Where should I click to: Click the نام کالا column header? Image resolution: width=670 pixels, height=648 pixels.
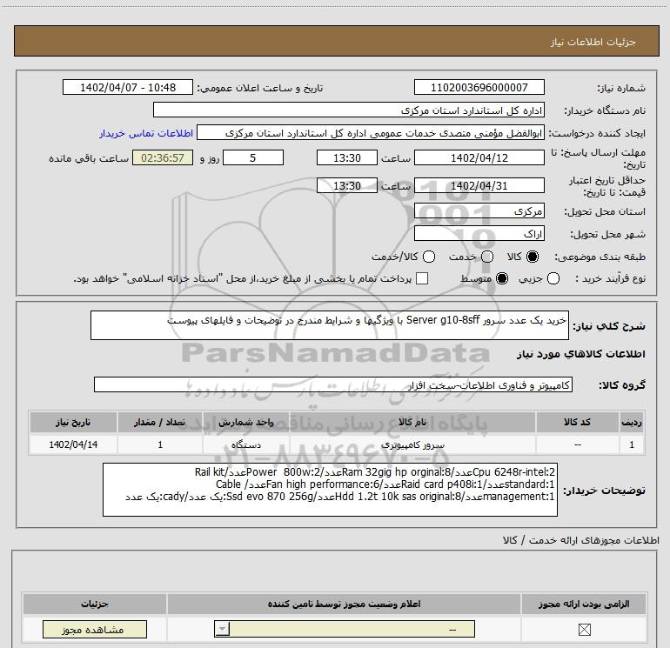pos(412,422)
